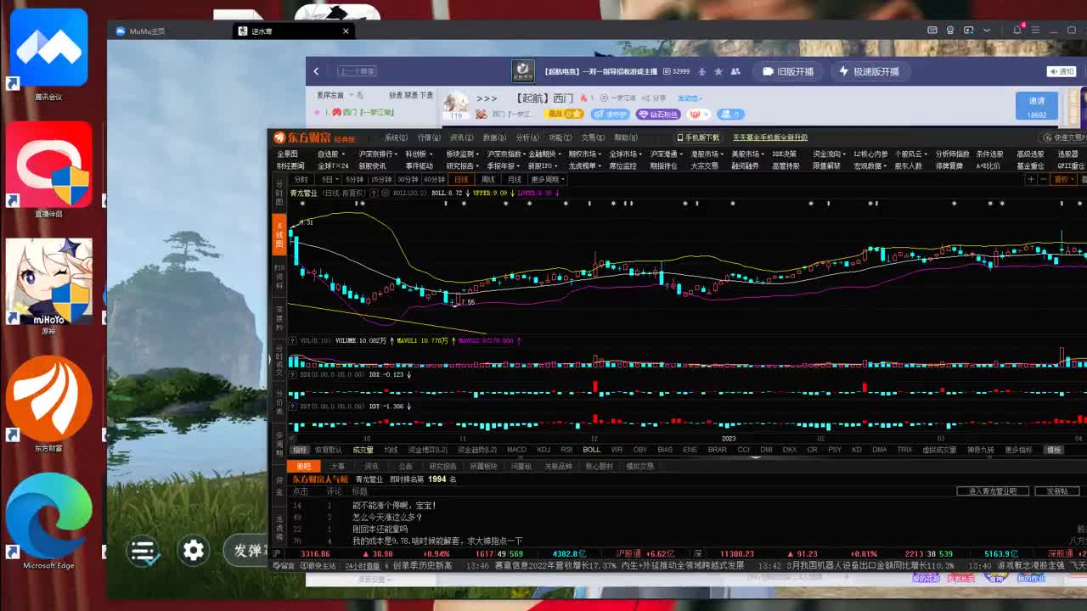Select the BOLL indicator tab
The width and height of the screenshot is (1087, 611).
(591, 450)
